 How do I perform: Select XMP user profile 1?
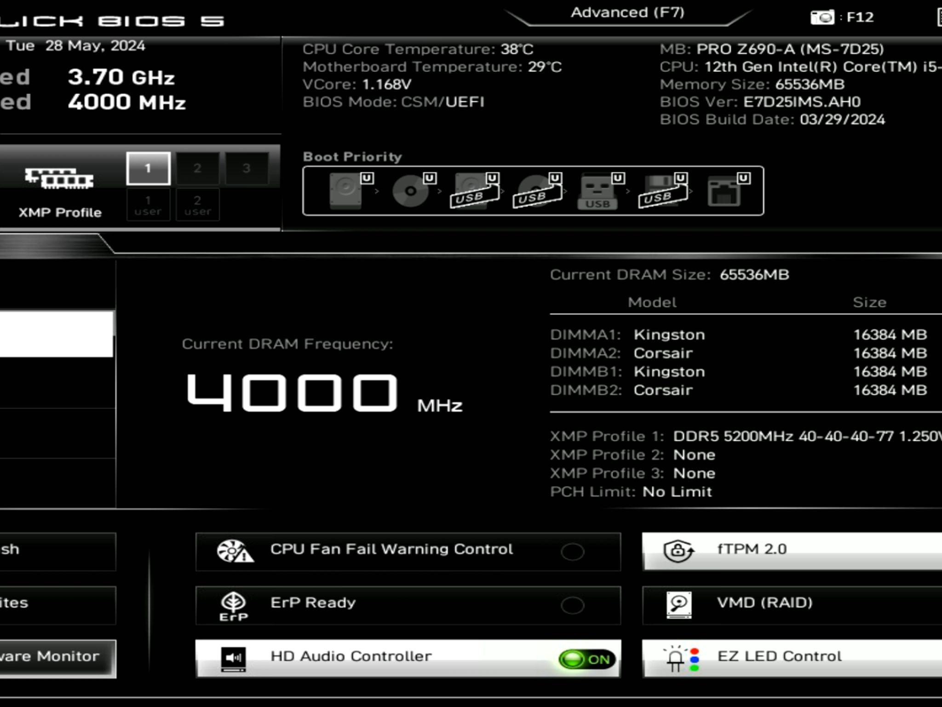148,205
